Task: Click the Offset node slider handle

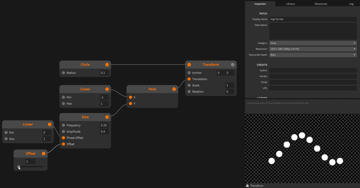Action: [x=19, y=167]
